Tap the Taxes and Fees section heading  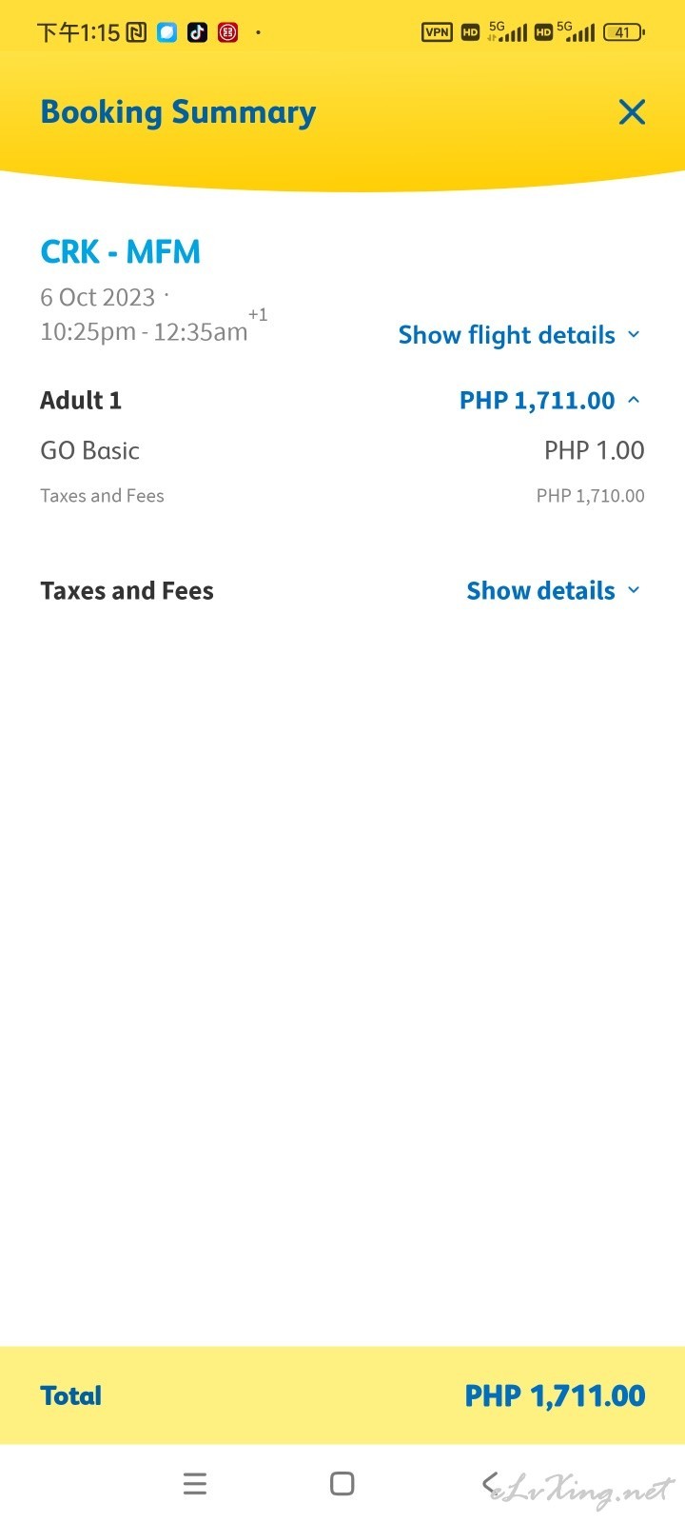[x=127, y=591]
